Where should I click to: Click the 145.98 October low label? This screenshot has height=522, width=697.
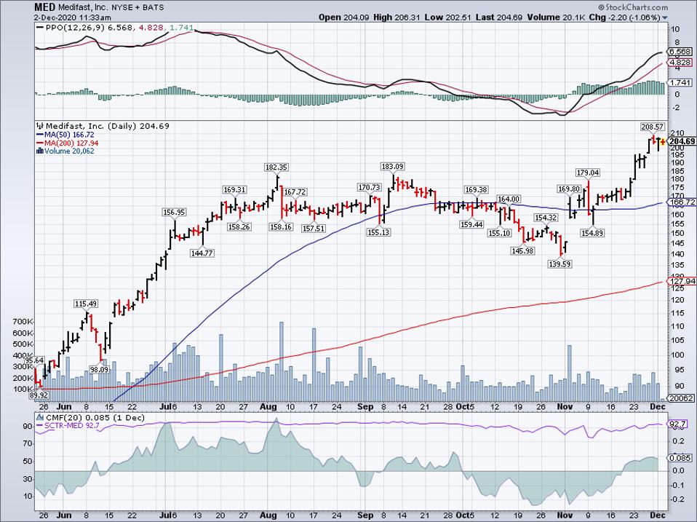522,250
